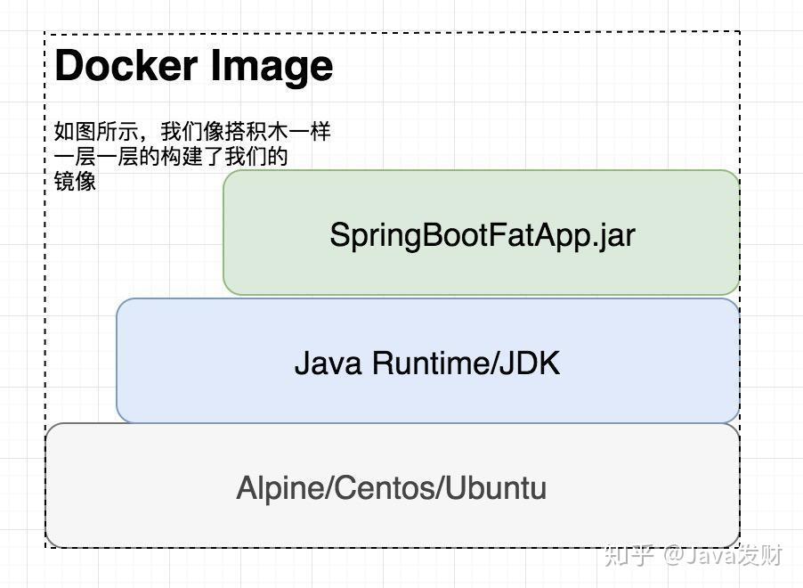Select the Alpine/Centos/Ubuntu base layer block
Screen dimensions: 803x588
tap(394, 486)
